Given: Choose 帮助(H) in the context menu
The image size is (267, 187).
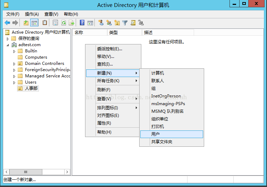Looking at the screenshot, I should (x=113, y=132).
